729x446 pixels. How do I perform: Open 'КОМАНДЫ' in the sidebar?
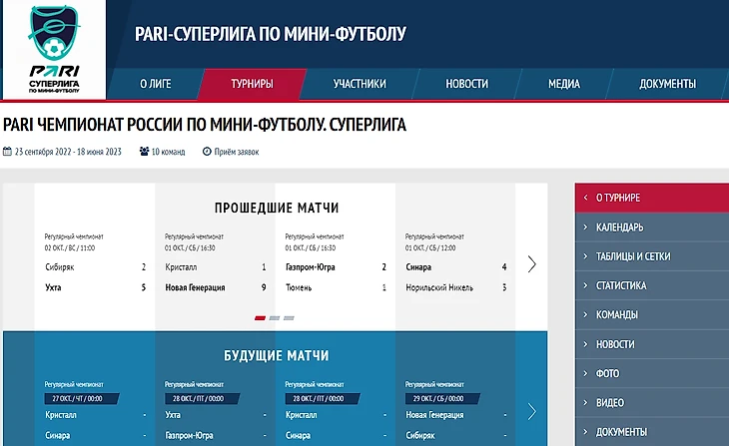click(652, 315)
